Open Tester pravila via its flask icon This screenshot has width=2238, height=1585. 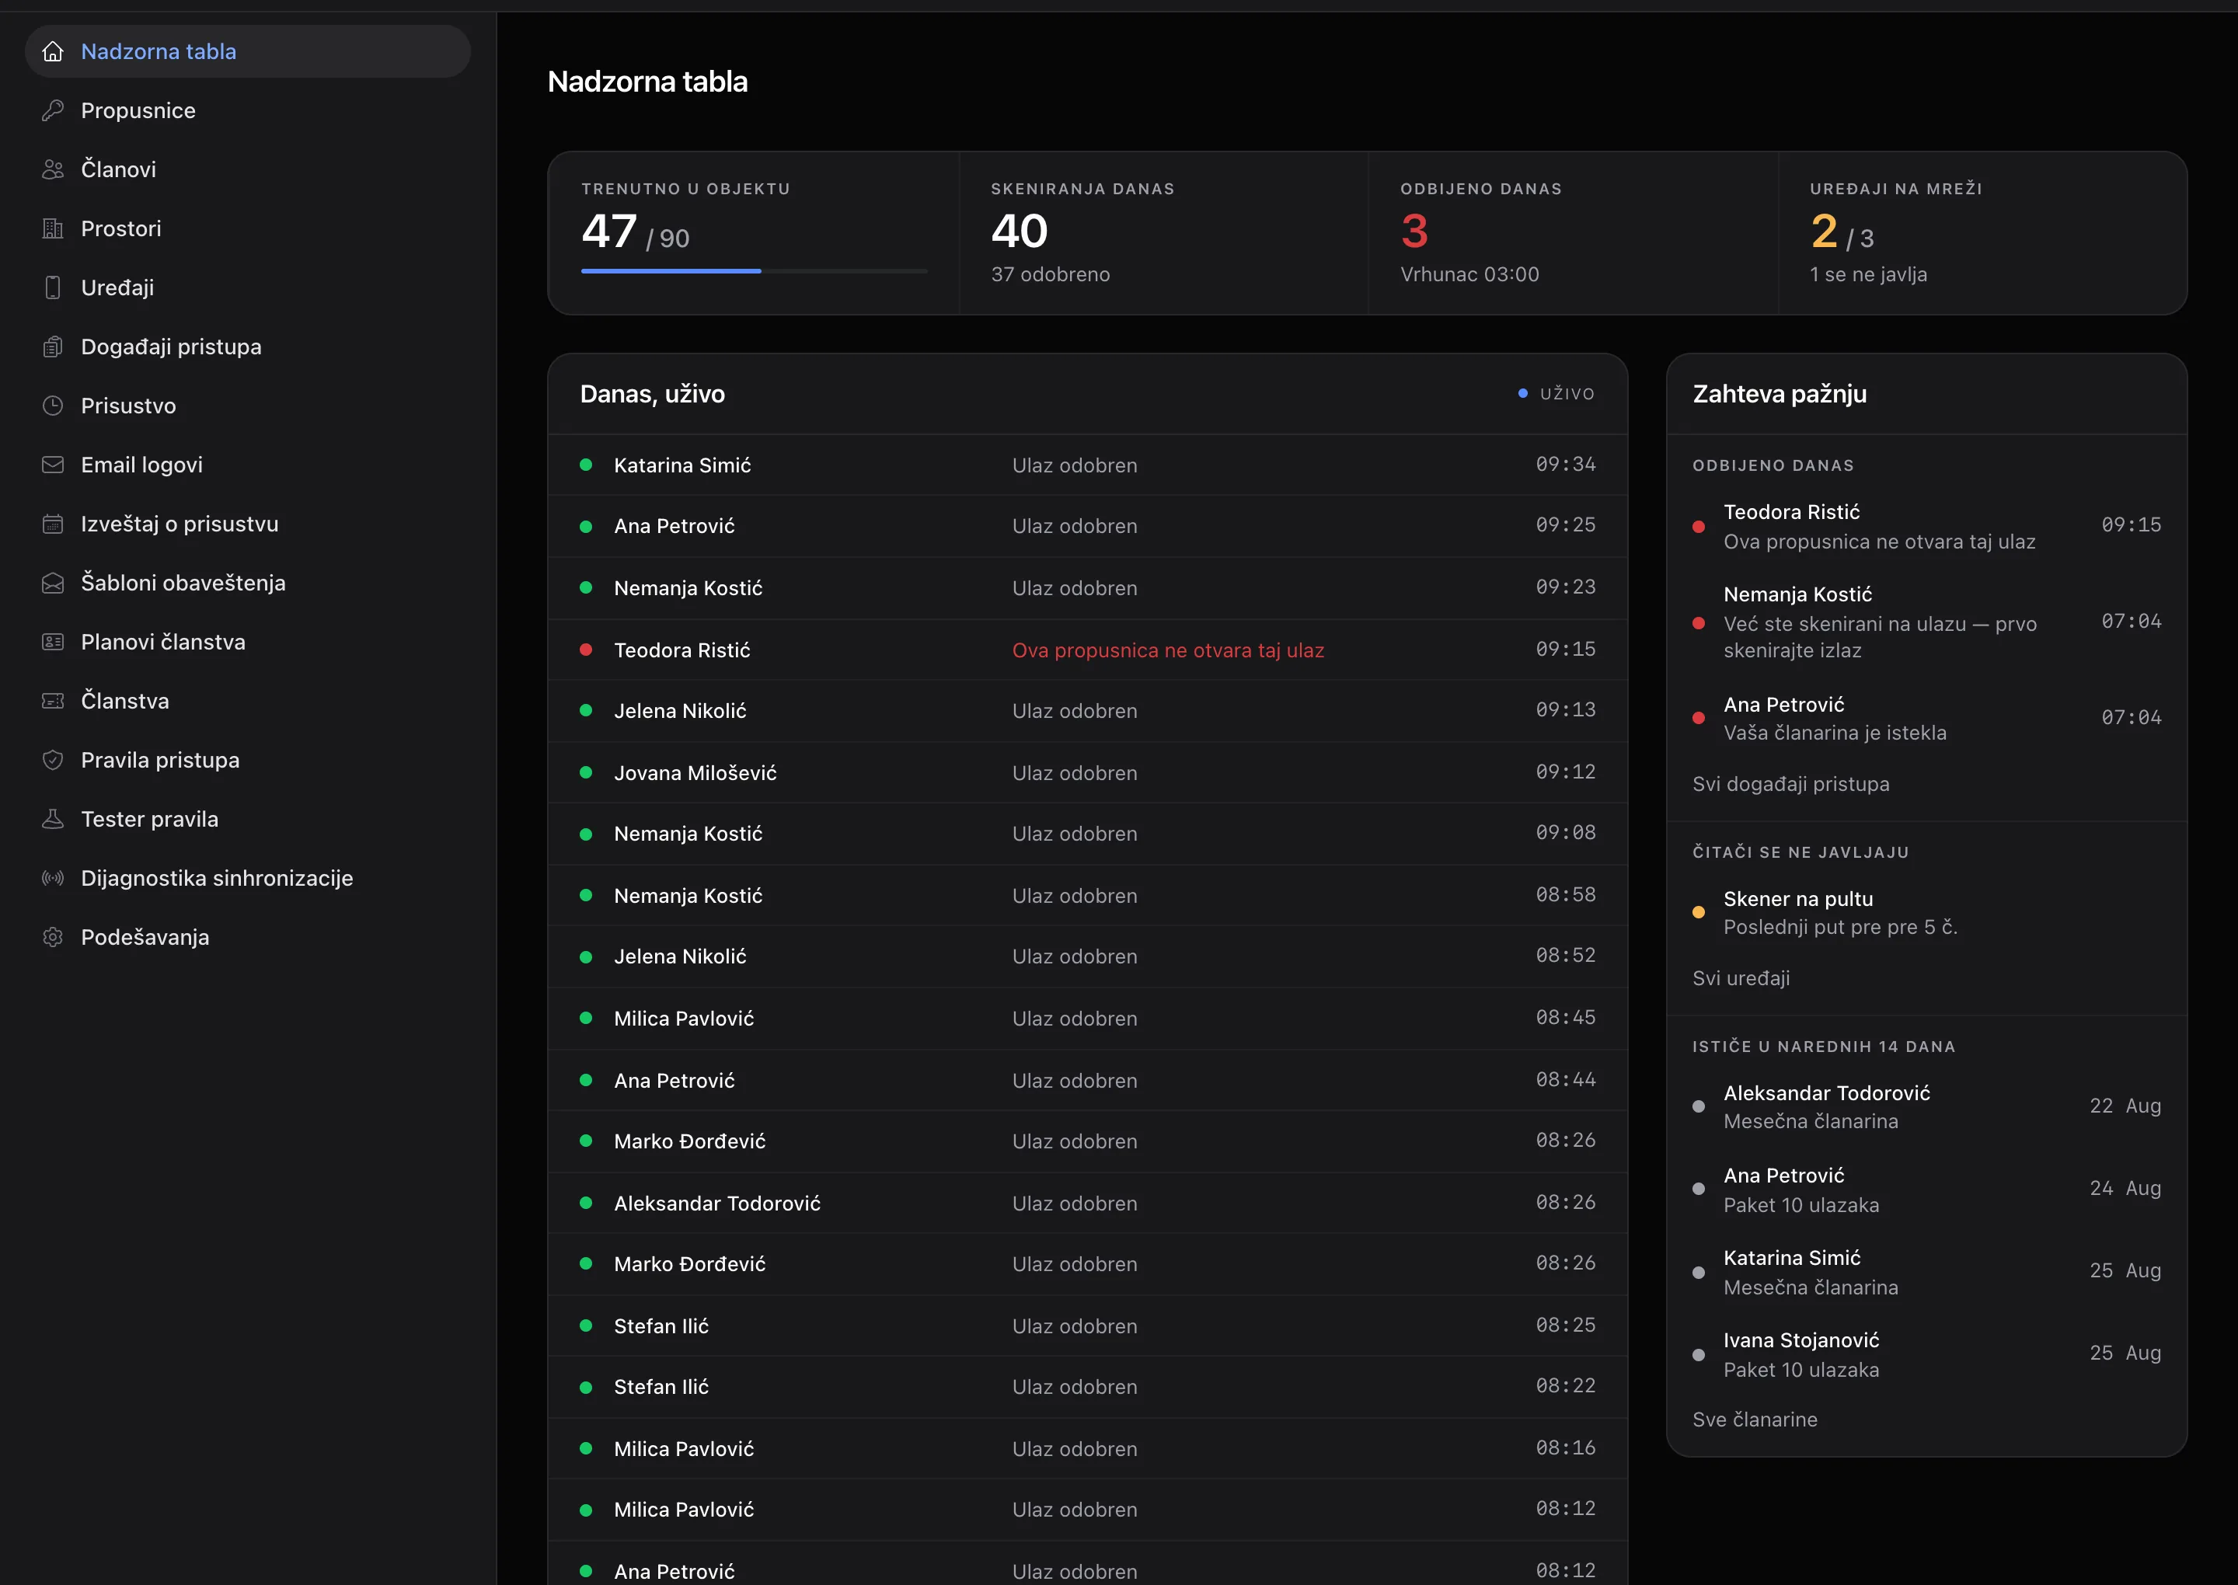[53, 819]
